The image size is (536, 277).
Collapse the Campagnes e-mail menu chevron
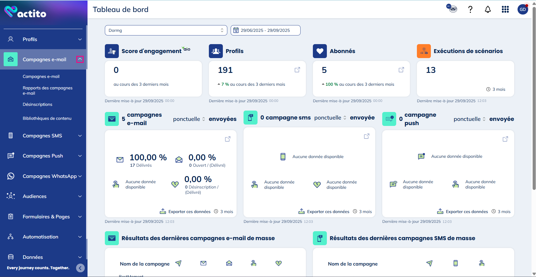point(80,59)
